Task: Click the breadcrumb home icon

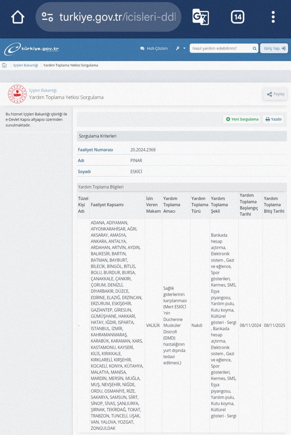Action: point(4,65)
